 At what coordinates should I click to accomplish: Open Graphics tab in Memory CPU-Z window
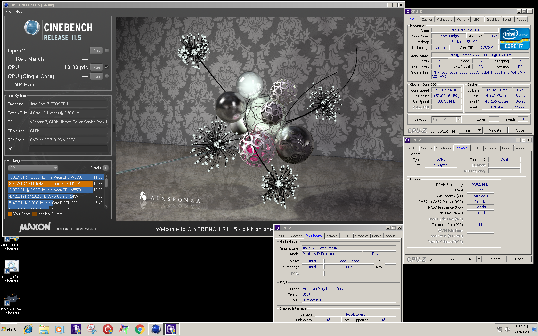[492, 148]
